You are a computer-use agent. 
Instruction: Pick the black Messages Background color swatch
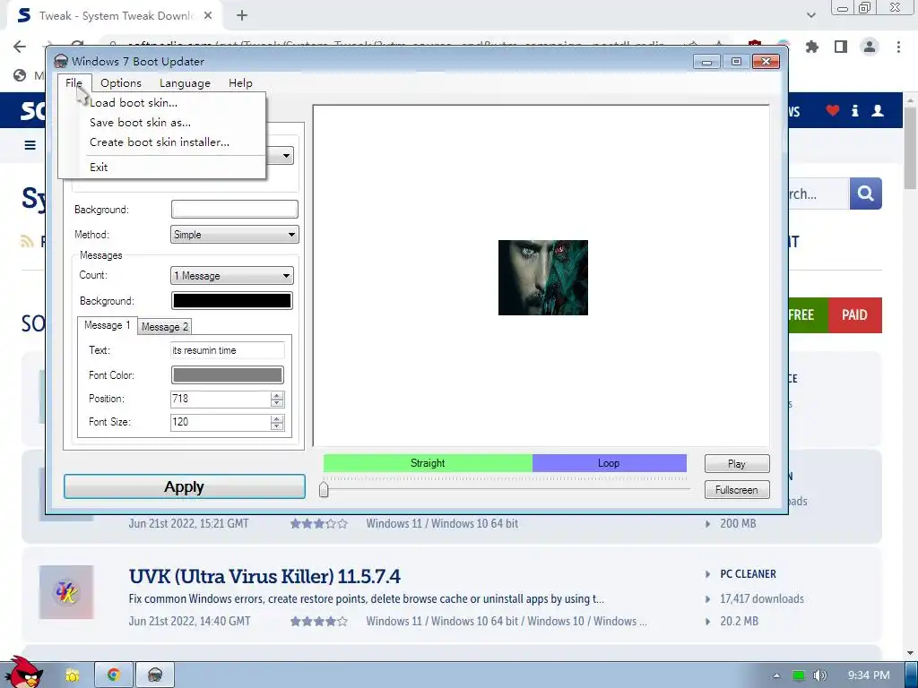(232, 301)
